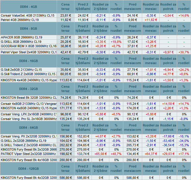Click the -34,0% half-year percentage cell
Image resolution: width=191 pixels, height=180 pixels.
[184, 141]
